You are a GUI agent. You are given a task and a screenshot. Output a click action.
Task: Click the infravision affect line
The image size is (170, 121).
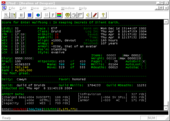(x=112, y=94)
